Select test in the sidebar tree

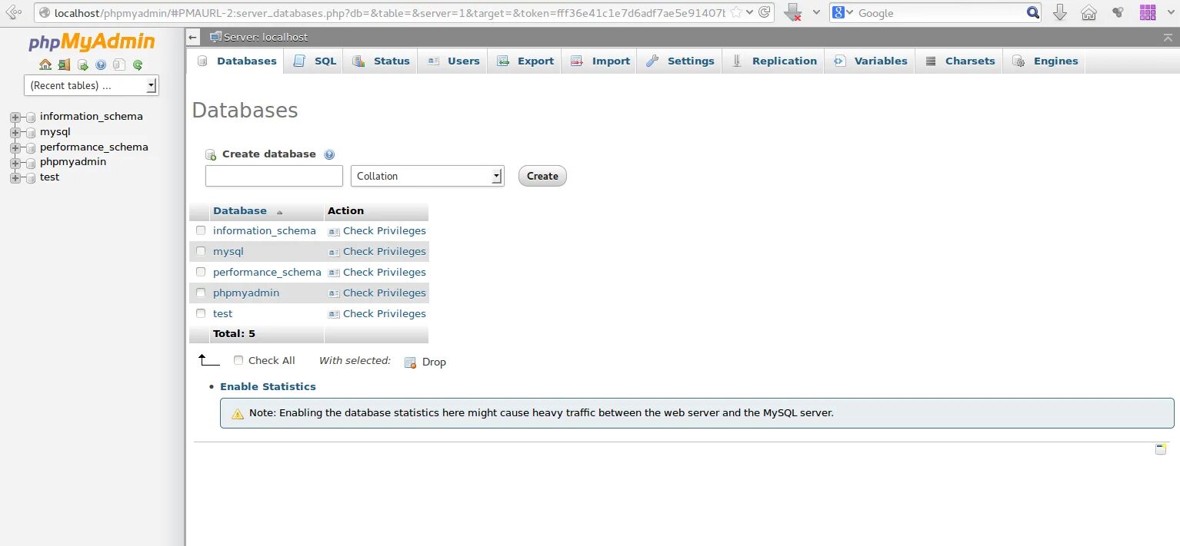tap(49, 177)
